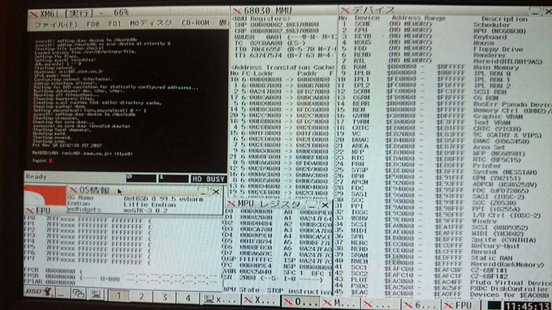Open the MOディスク menu in XM6i
Viewport: 552px width, 310px height.
[x=151, y=23]
